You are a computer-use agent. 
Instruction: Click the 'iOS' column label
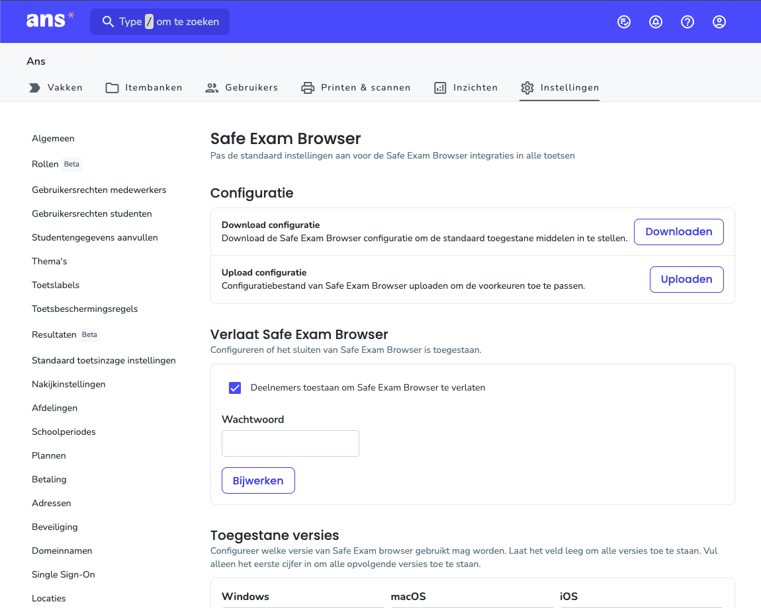coord(569,596)
